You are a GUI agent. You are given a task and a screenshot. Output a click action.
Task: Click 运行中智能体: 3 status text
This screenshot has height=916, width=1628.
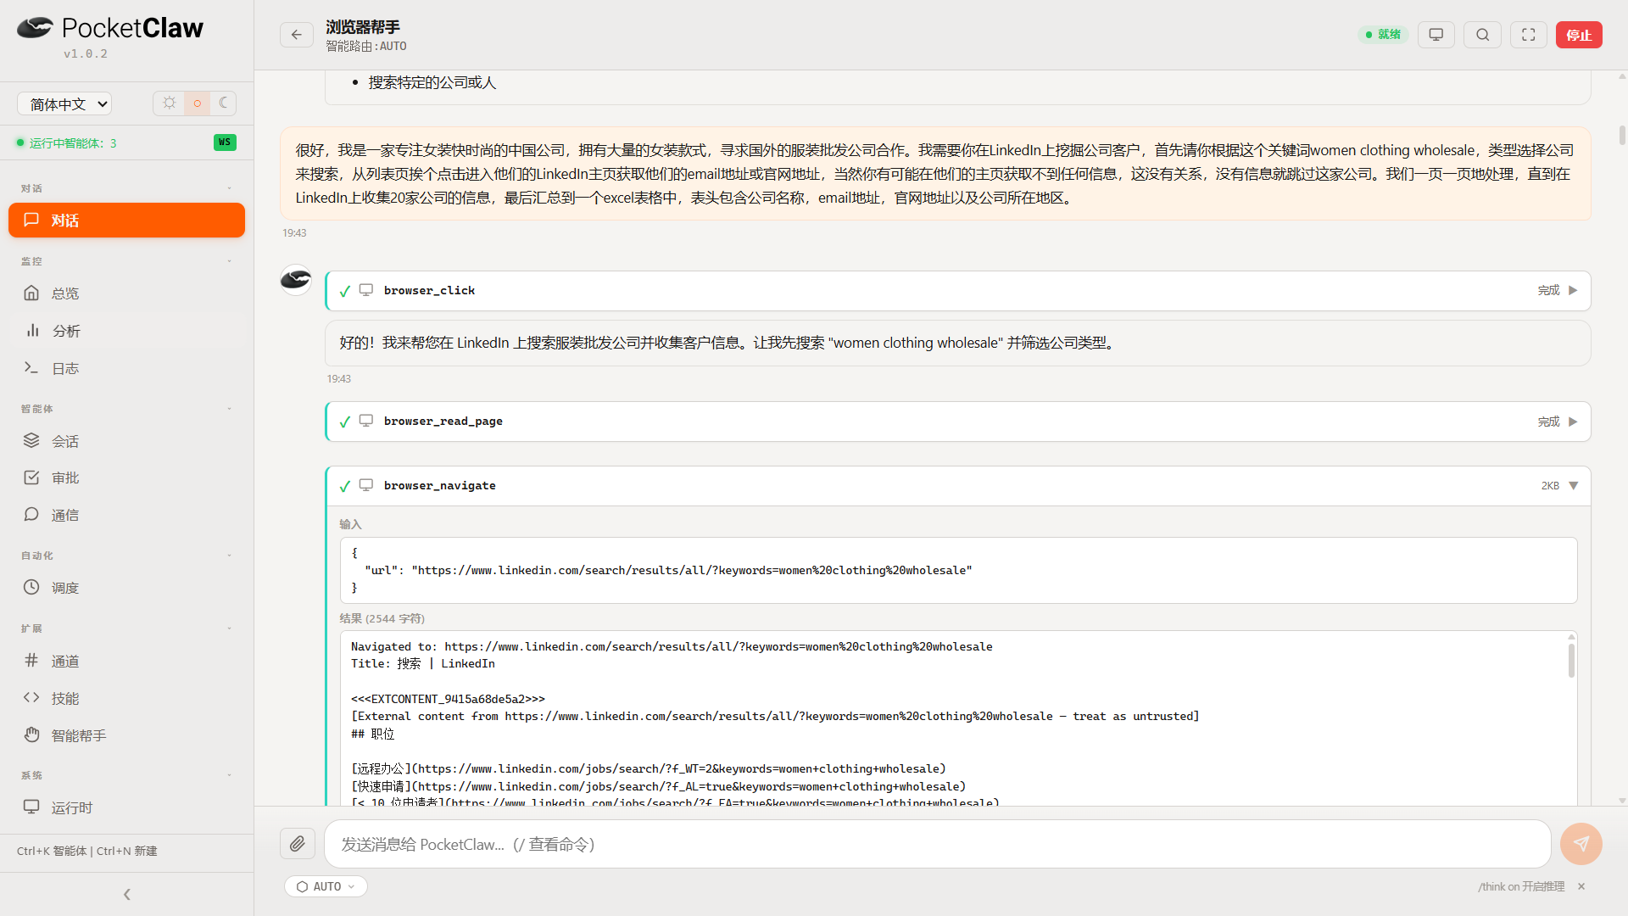pyautogui.click(x=73, y=142)
